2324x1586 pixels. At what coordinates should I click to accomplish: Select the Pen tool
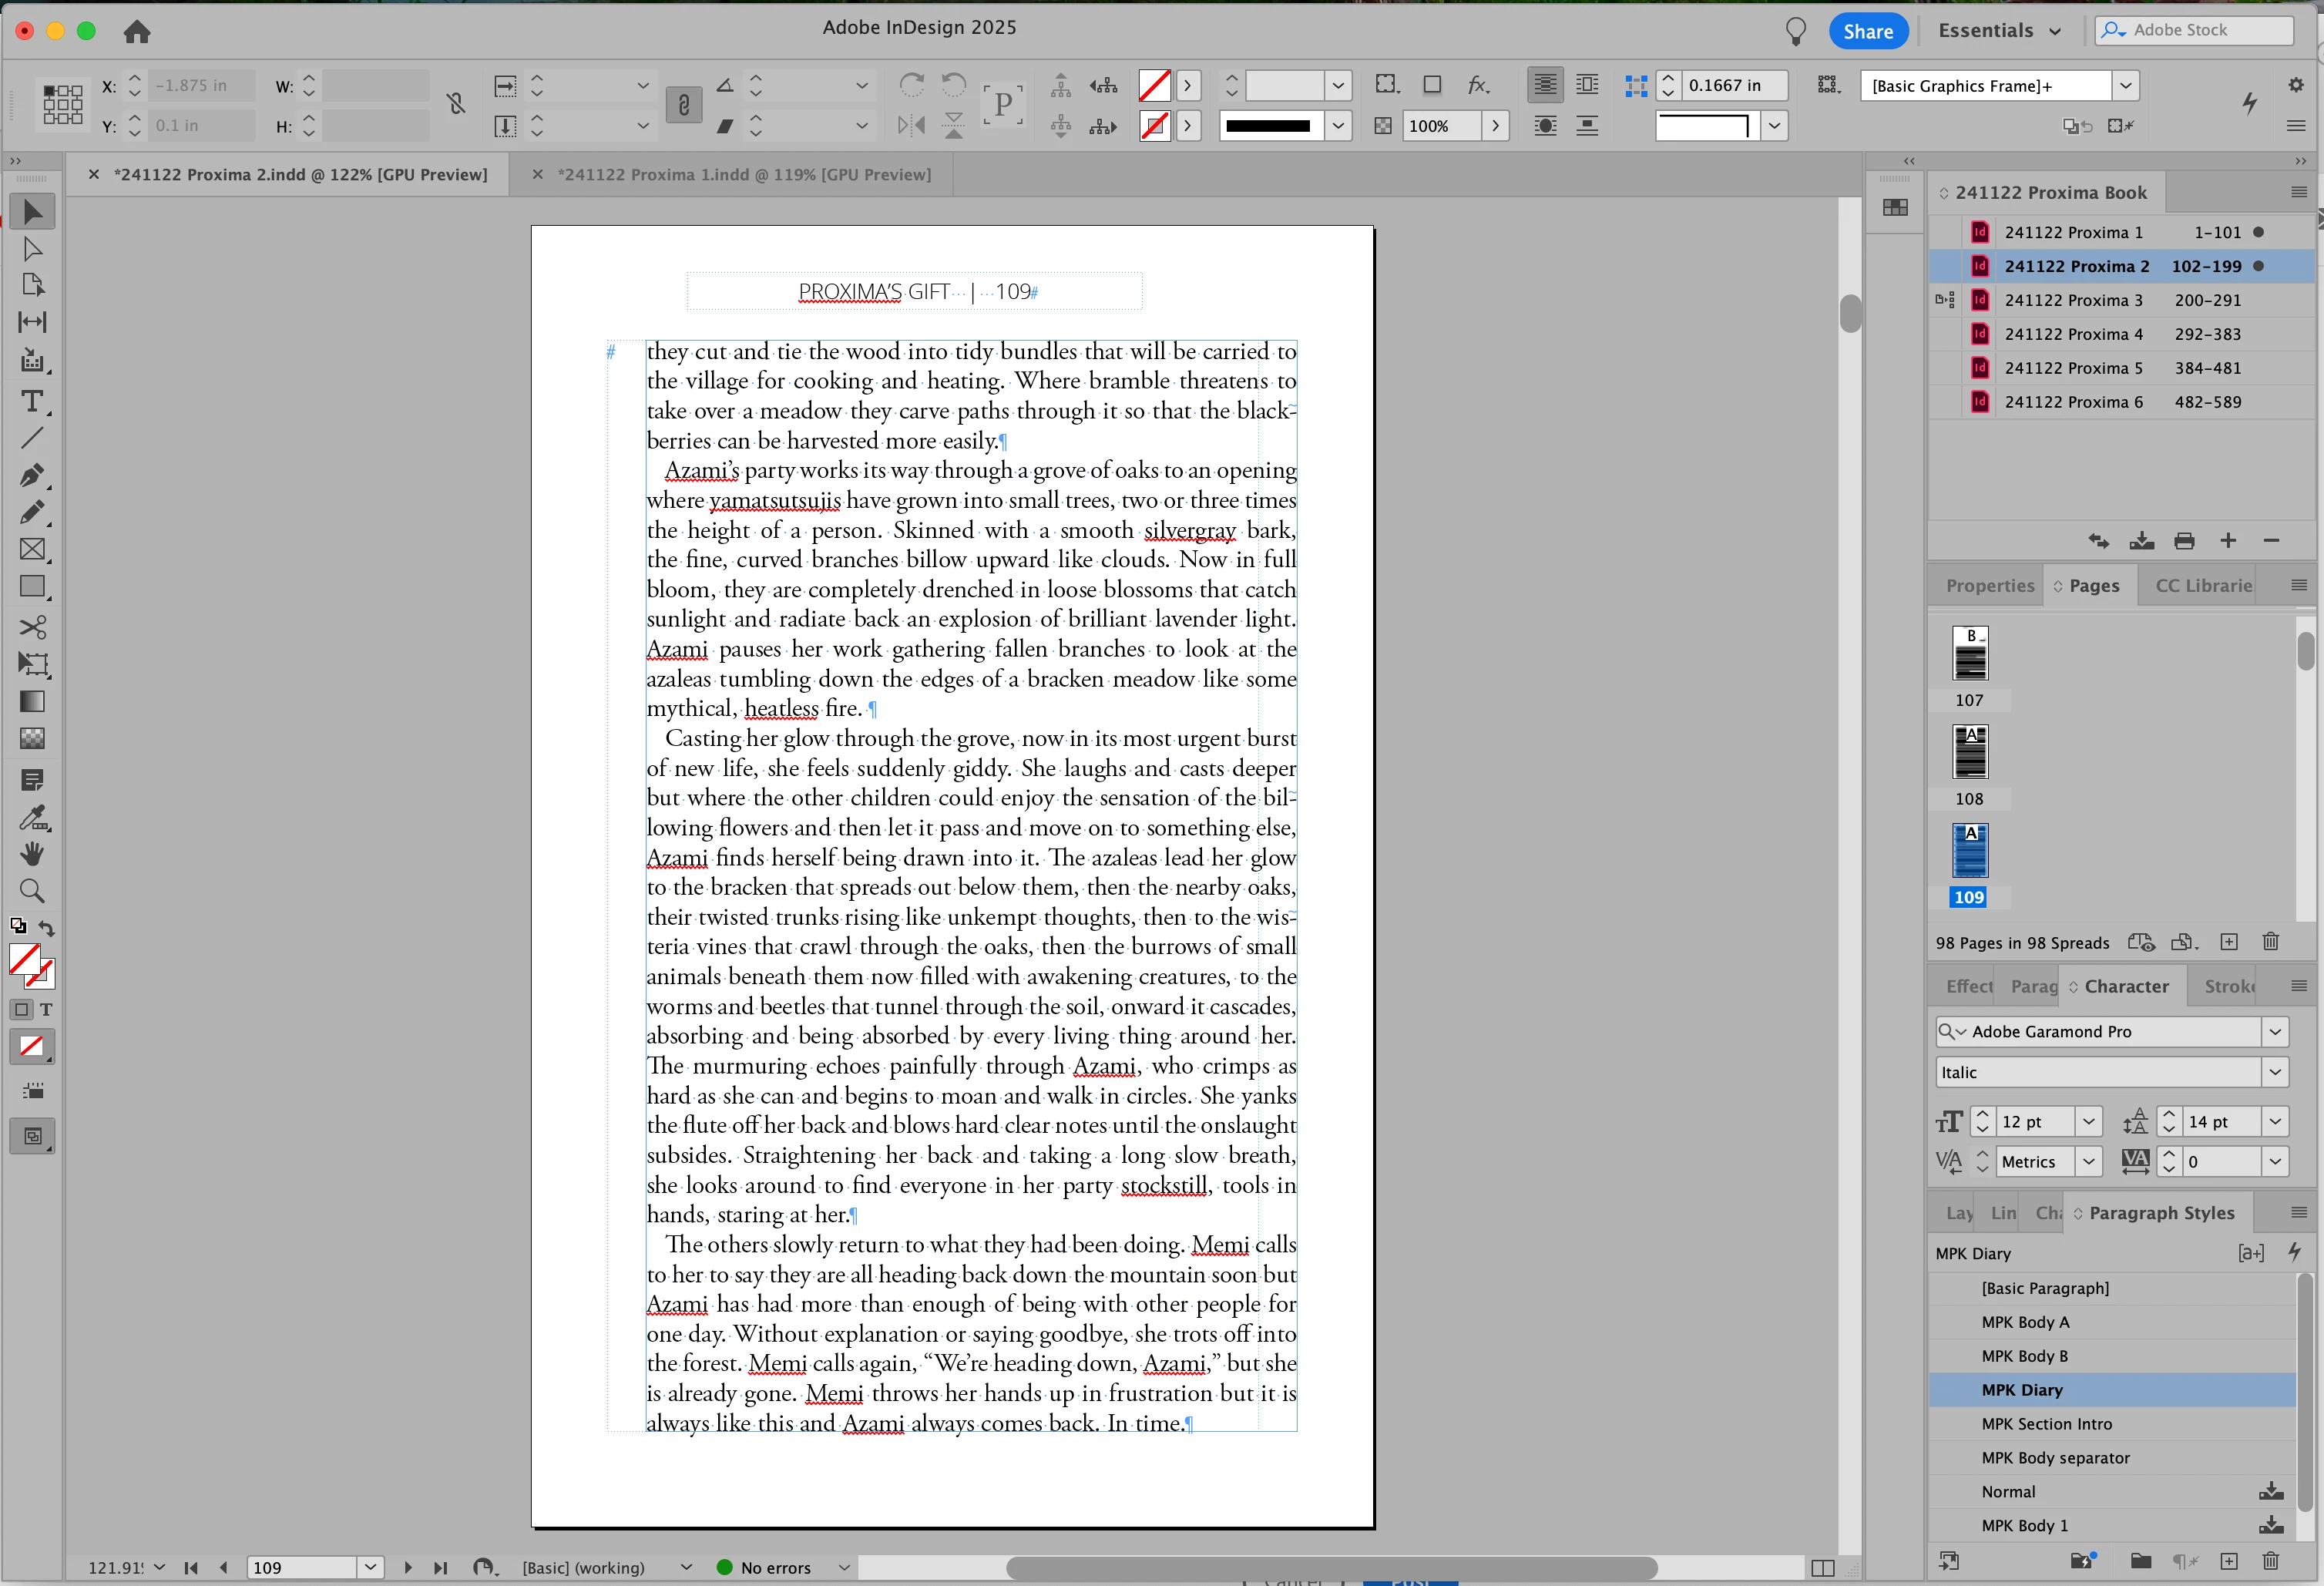(32, 475)
